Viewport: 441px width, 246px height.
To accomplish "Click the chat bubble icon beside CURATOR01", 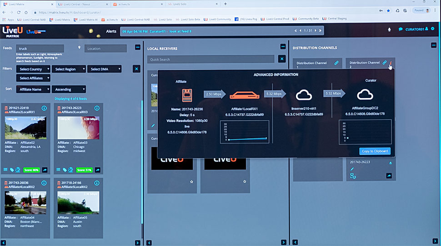I will (401, 30).
